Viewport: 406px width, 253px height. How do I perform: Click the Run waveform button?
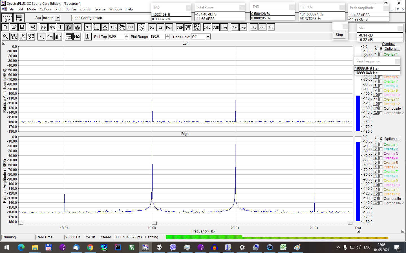click(x=7, y=18)
